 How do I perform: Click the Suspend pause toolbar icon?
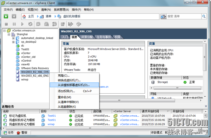(x=14, y=24)
